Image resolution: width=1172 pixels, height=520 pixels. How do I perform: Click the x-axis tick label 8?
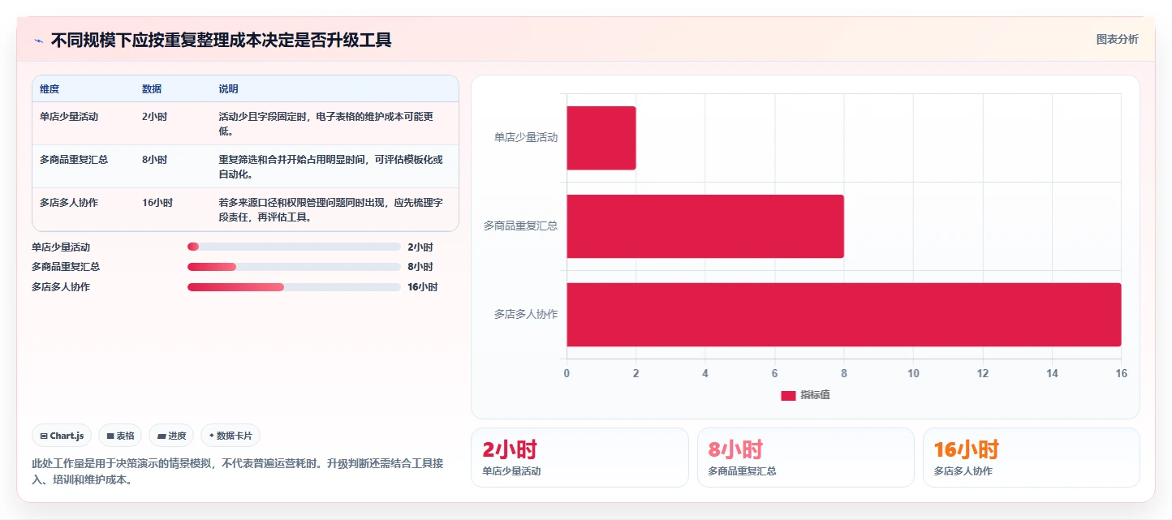[x=844, y=373]
